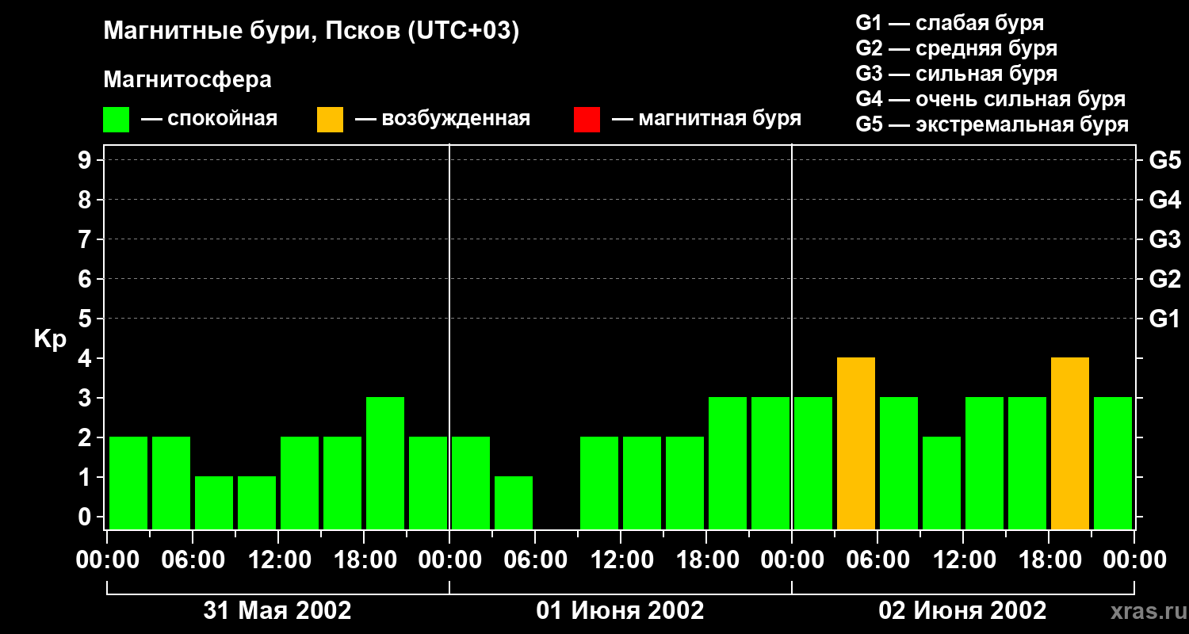Click orange bar at 03:00–06:00 on 02 Июня
The height and width of the screenshot is (634, 1189).
[x=856, y=444]
